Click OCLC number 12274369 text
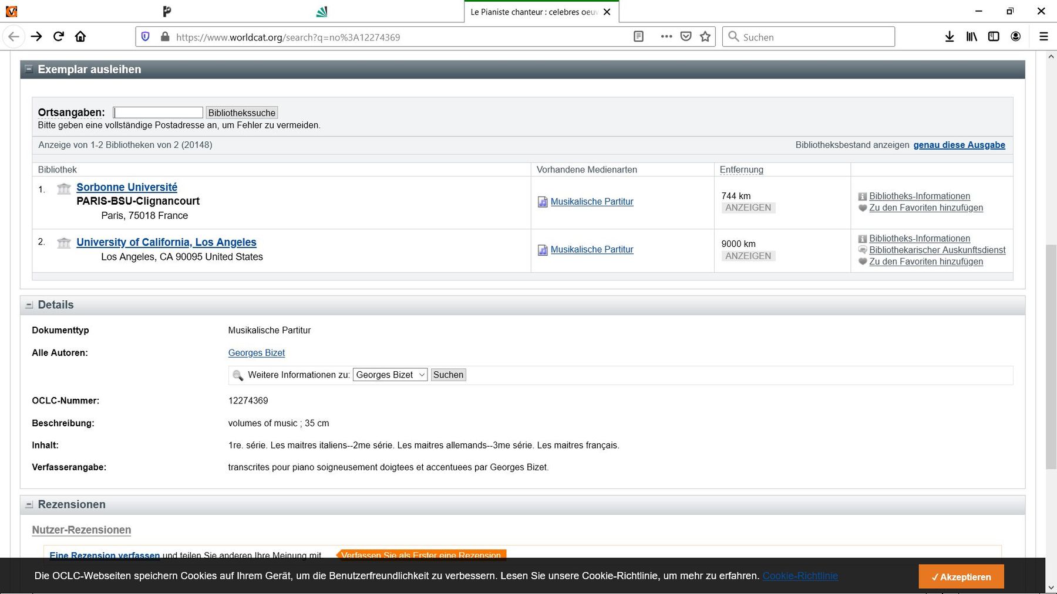The width and height of the screenshot is (1057, 594). point(248,400)
